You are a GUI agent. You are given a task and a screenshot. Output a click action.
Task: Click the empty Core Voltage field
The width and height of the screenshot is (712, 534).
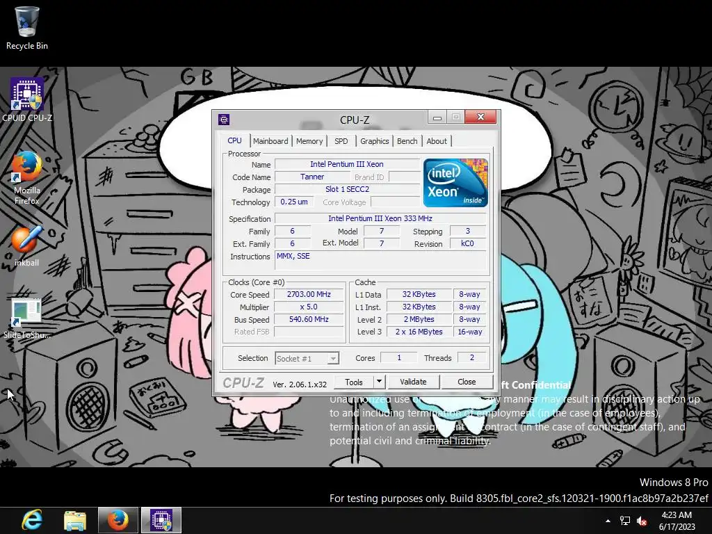tap(395, 202)
